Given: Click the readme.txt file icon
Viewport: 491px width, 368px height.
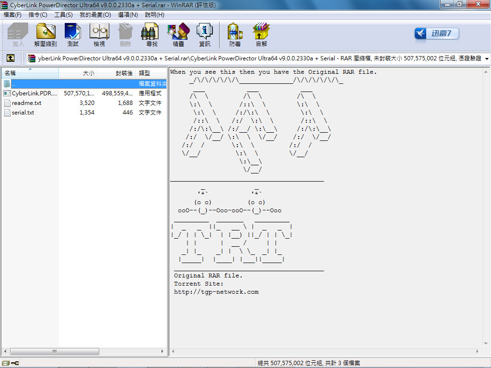Looking at the screenshot, I should 7,103.
